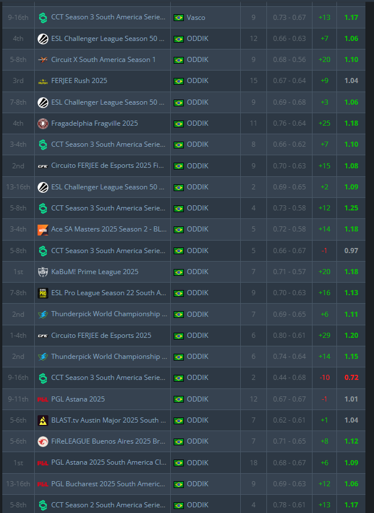374x513 pixels.
Task: Click the CCT logo in the 3-4th CCT Season 3 row
Action: click(43, 144)
